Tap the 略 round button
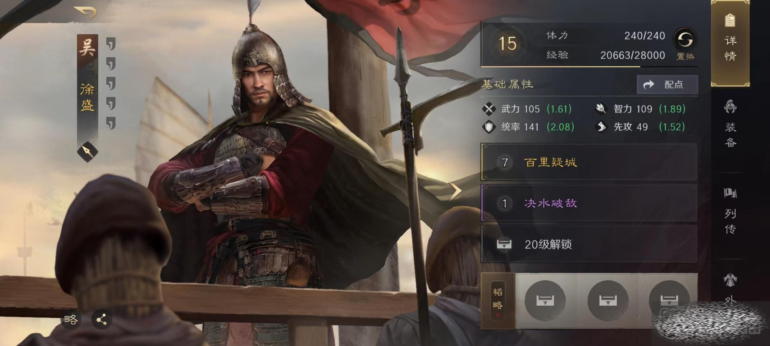The image size is (770, 346). coord(71,319)
